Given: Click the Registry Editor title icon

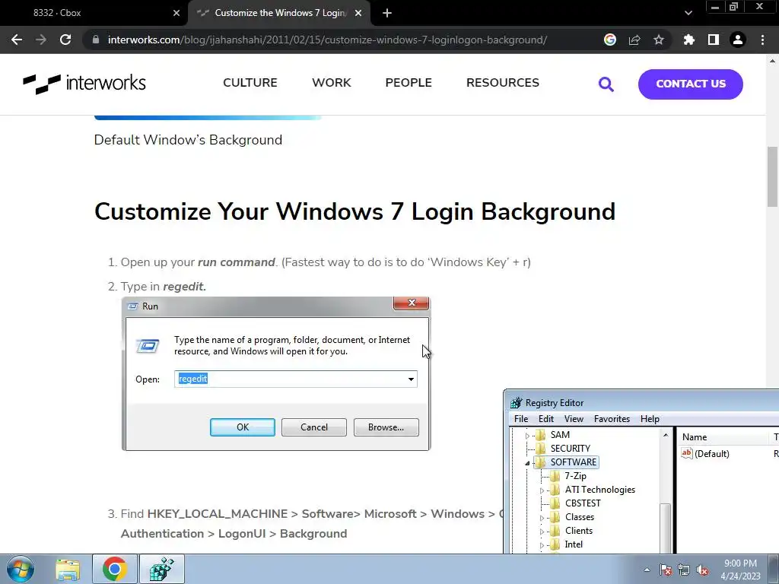Looking at the screenshot, I should [x=517, y=403].
